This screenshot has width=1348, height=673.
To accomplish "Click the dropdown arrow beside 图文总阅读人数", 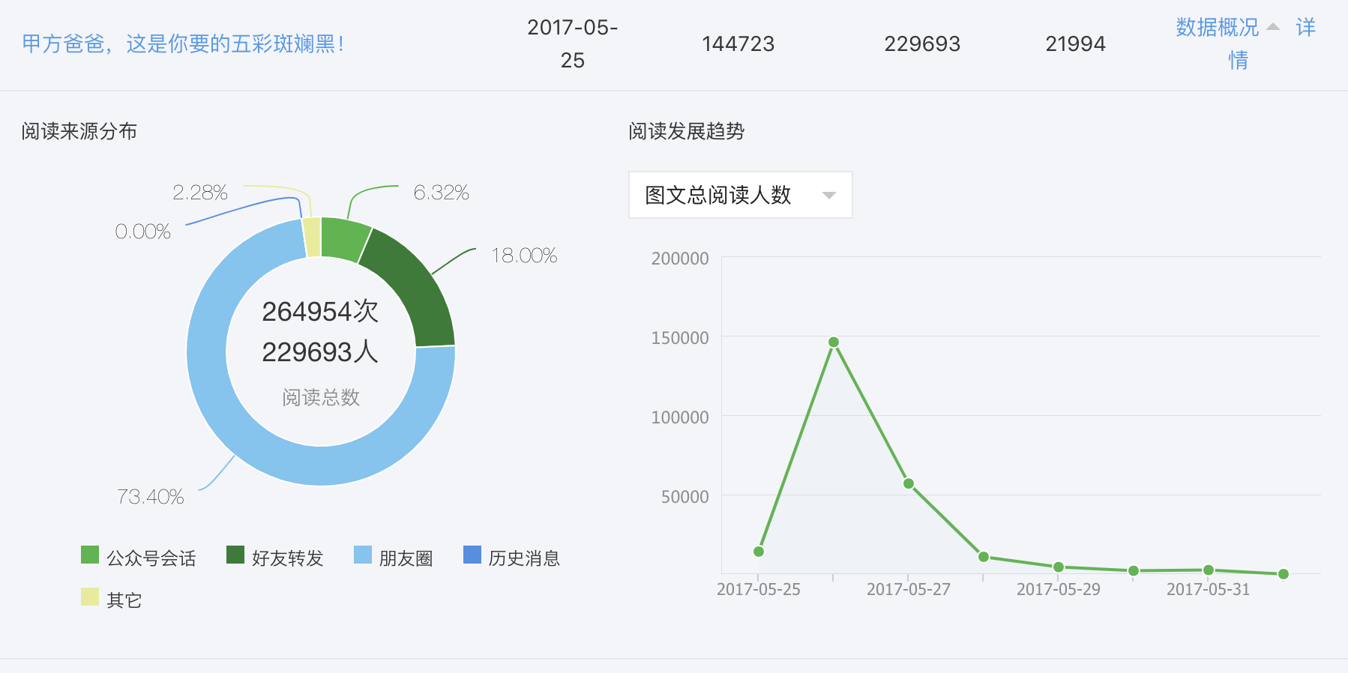I will point(828,196).
